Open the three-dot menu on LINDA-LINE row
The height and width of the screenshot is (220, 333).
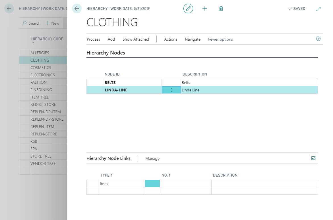click(x=171, y=90)
